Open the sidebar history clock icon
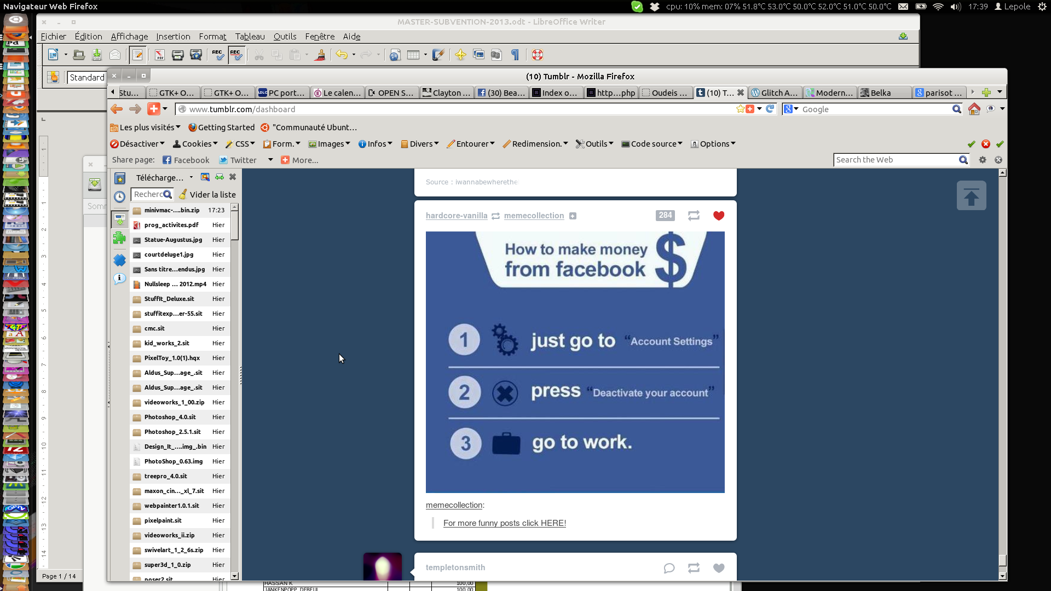 (119, 196)
